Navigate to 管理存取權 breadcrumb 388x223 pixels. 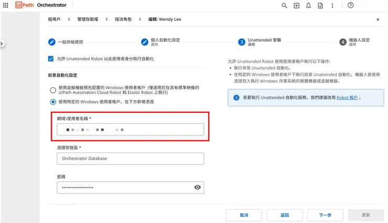pos(88,19)
